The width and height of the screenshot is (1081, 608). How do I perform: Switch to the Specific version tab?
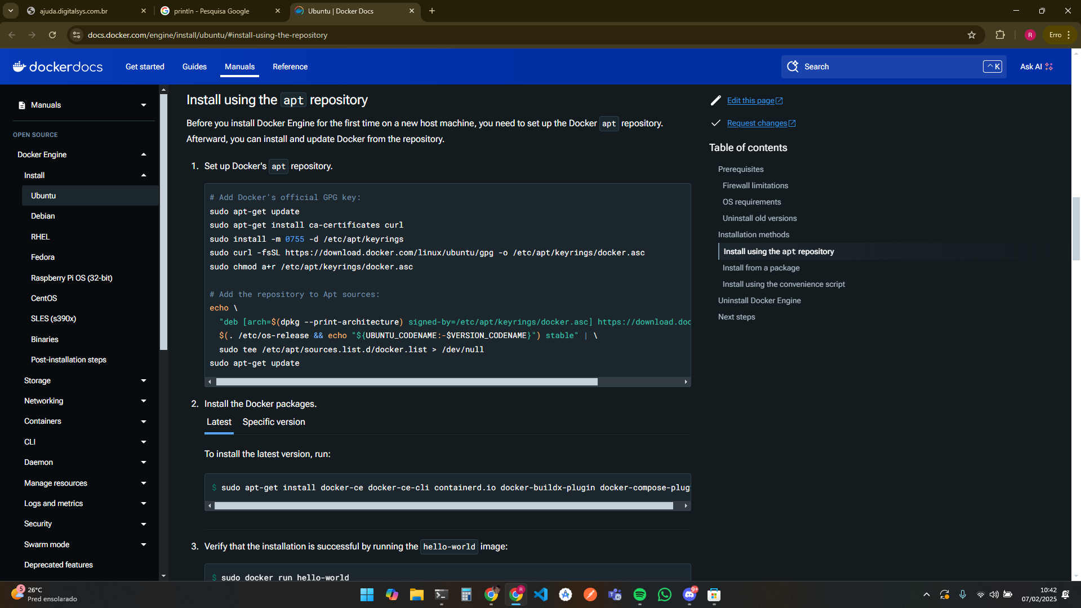coord(274,422)
